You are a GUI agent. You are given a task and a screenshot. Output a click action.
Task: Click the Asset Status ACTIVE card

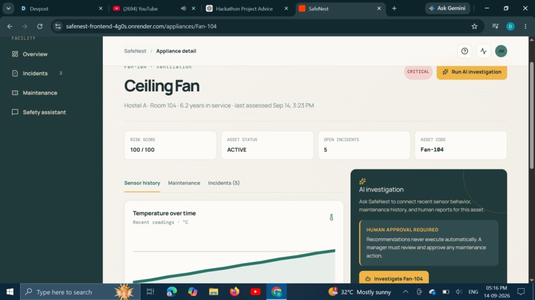[x=267, y=145]
